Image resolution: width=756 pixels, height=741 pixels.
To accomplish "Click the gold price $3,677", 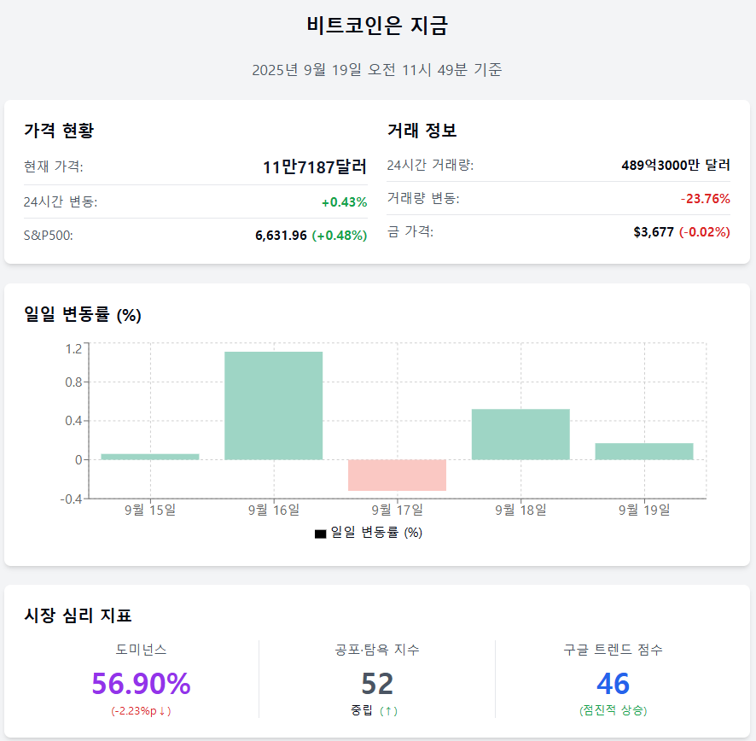I will click(x=654, y=232).
